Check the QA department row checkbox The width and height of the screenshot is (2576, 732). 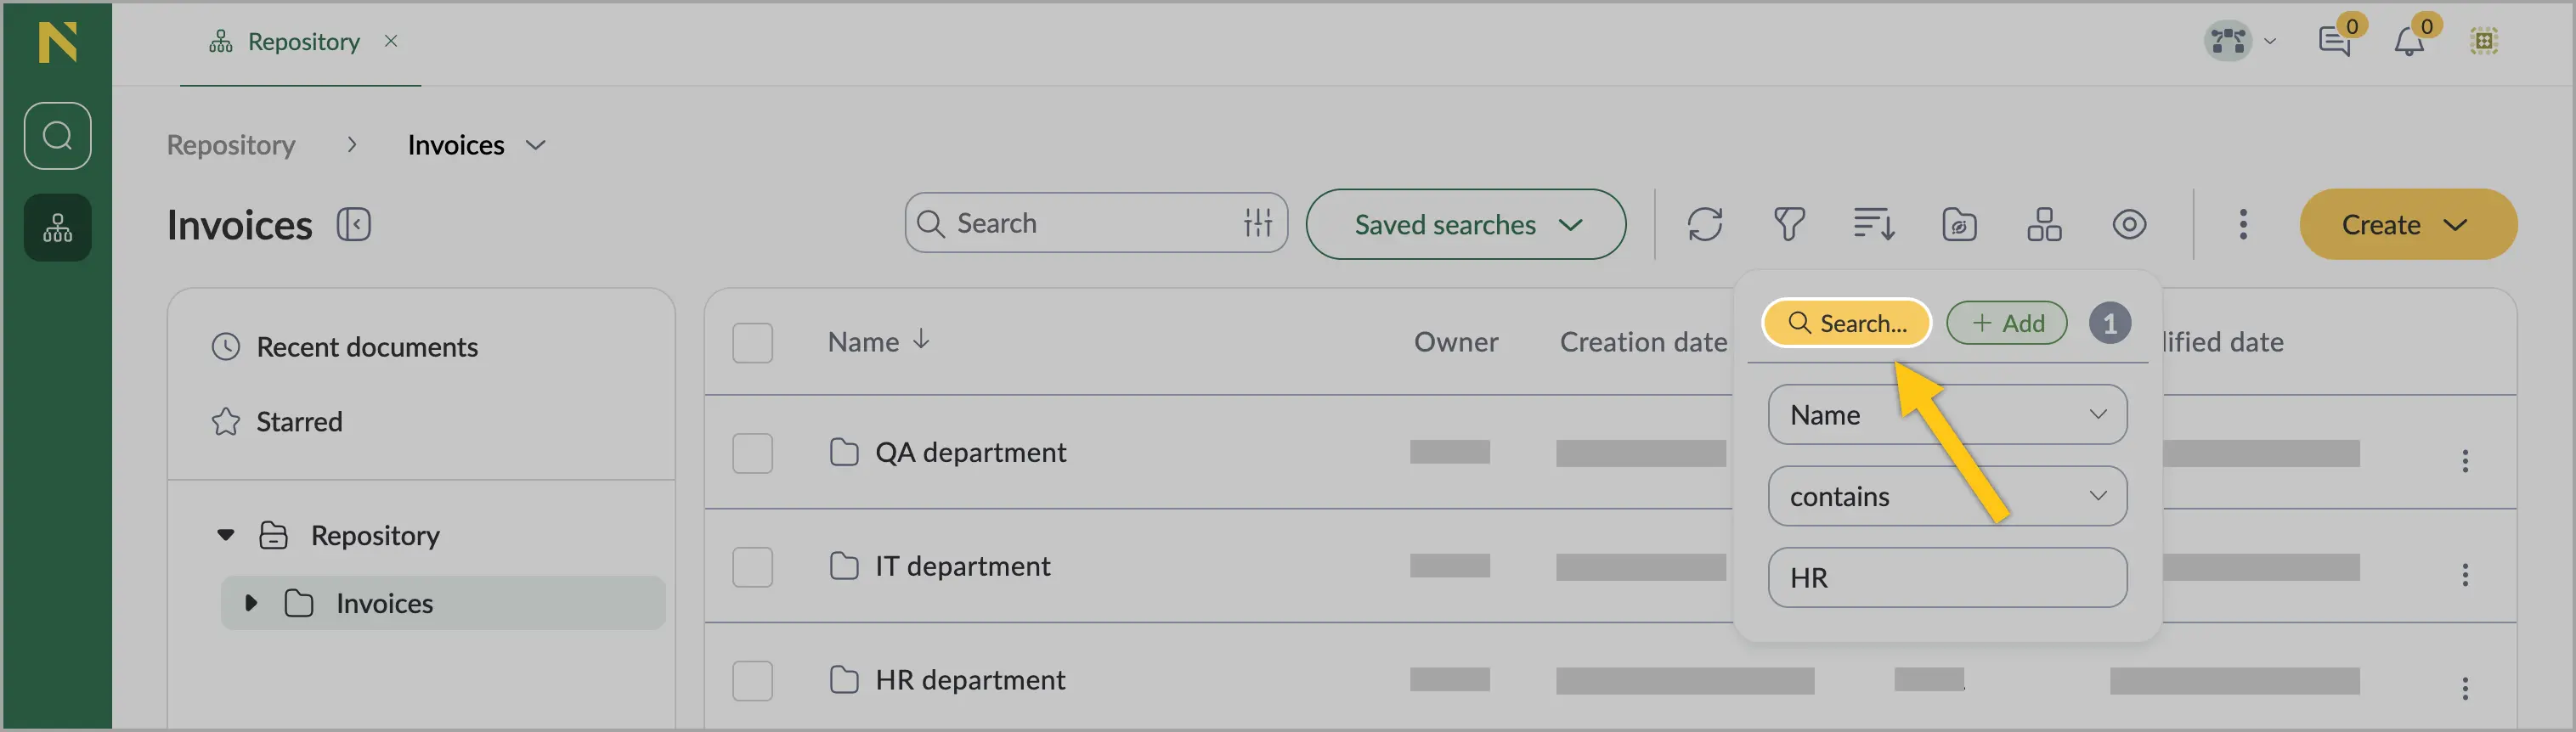click(x=752, y=453)
